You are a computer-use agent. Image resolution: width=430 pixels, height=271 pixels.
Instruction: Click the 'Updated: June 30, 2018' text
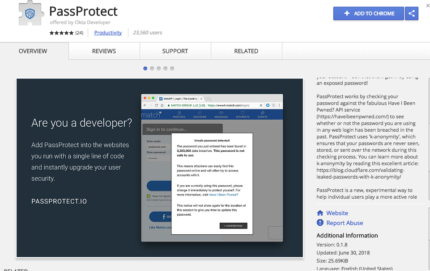click(343, 253)
